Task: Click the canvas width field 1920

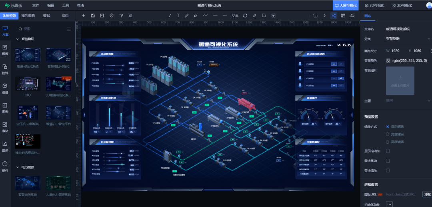Action: [395, 51]
